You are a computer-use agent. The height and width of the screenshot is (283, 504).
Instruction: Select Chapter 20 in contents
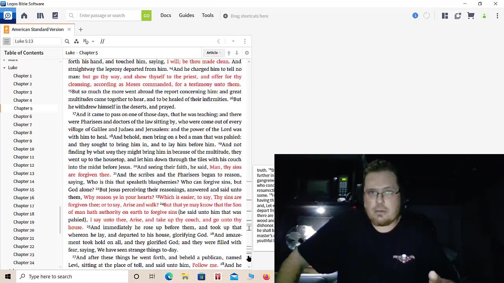coord(24,230)
